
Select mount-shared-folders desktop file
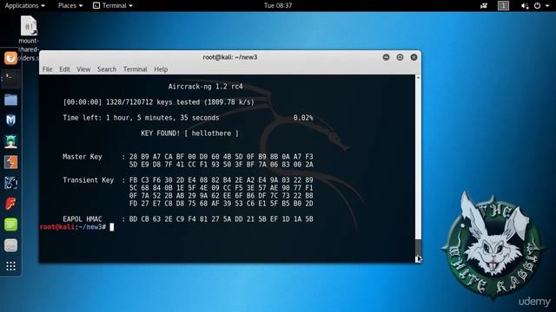[29, 38]
